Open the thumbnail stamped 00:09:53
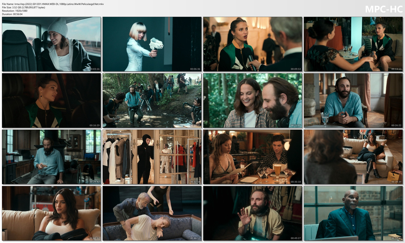The height and width of the screenshot is (243, 405). click(x=252, y=44)
